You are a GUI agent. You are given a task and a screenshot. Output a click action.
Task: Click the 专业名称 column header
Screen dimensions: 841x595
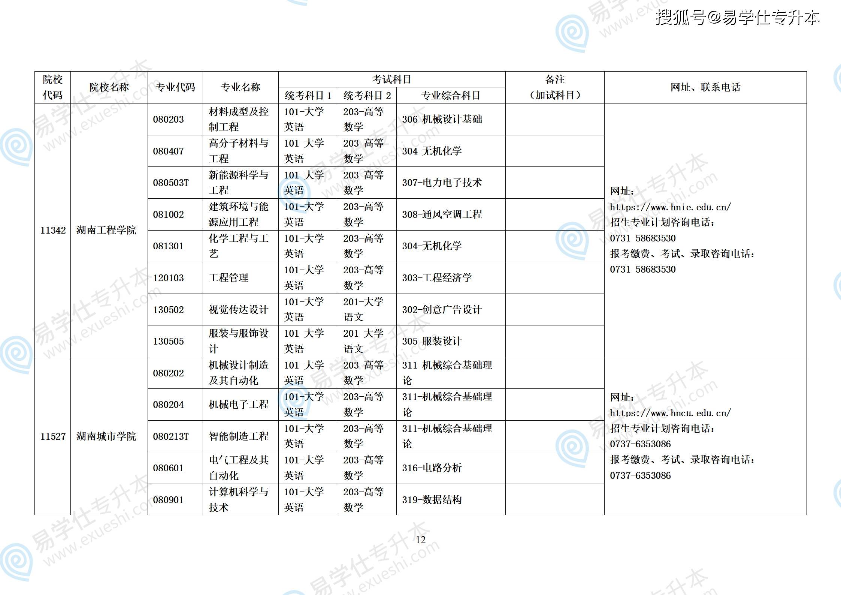point(240,87)
